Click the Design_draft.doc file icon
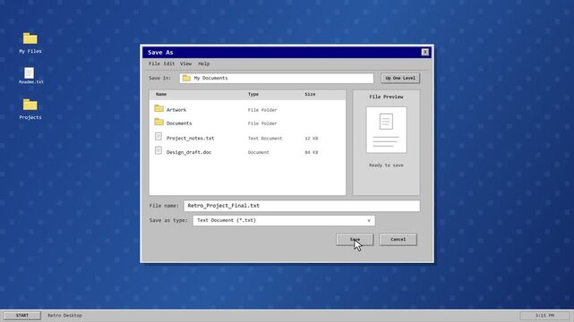The image size is (574, 322). pyautogui.click(x=158, y=150)
